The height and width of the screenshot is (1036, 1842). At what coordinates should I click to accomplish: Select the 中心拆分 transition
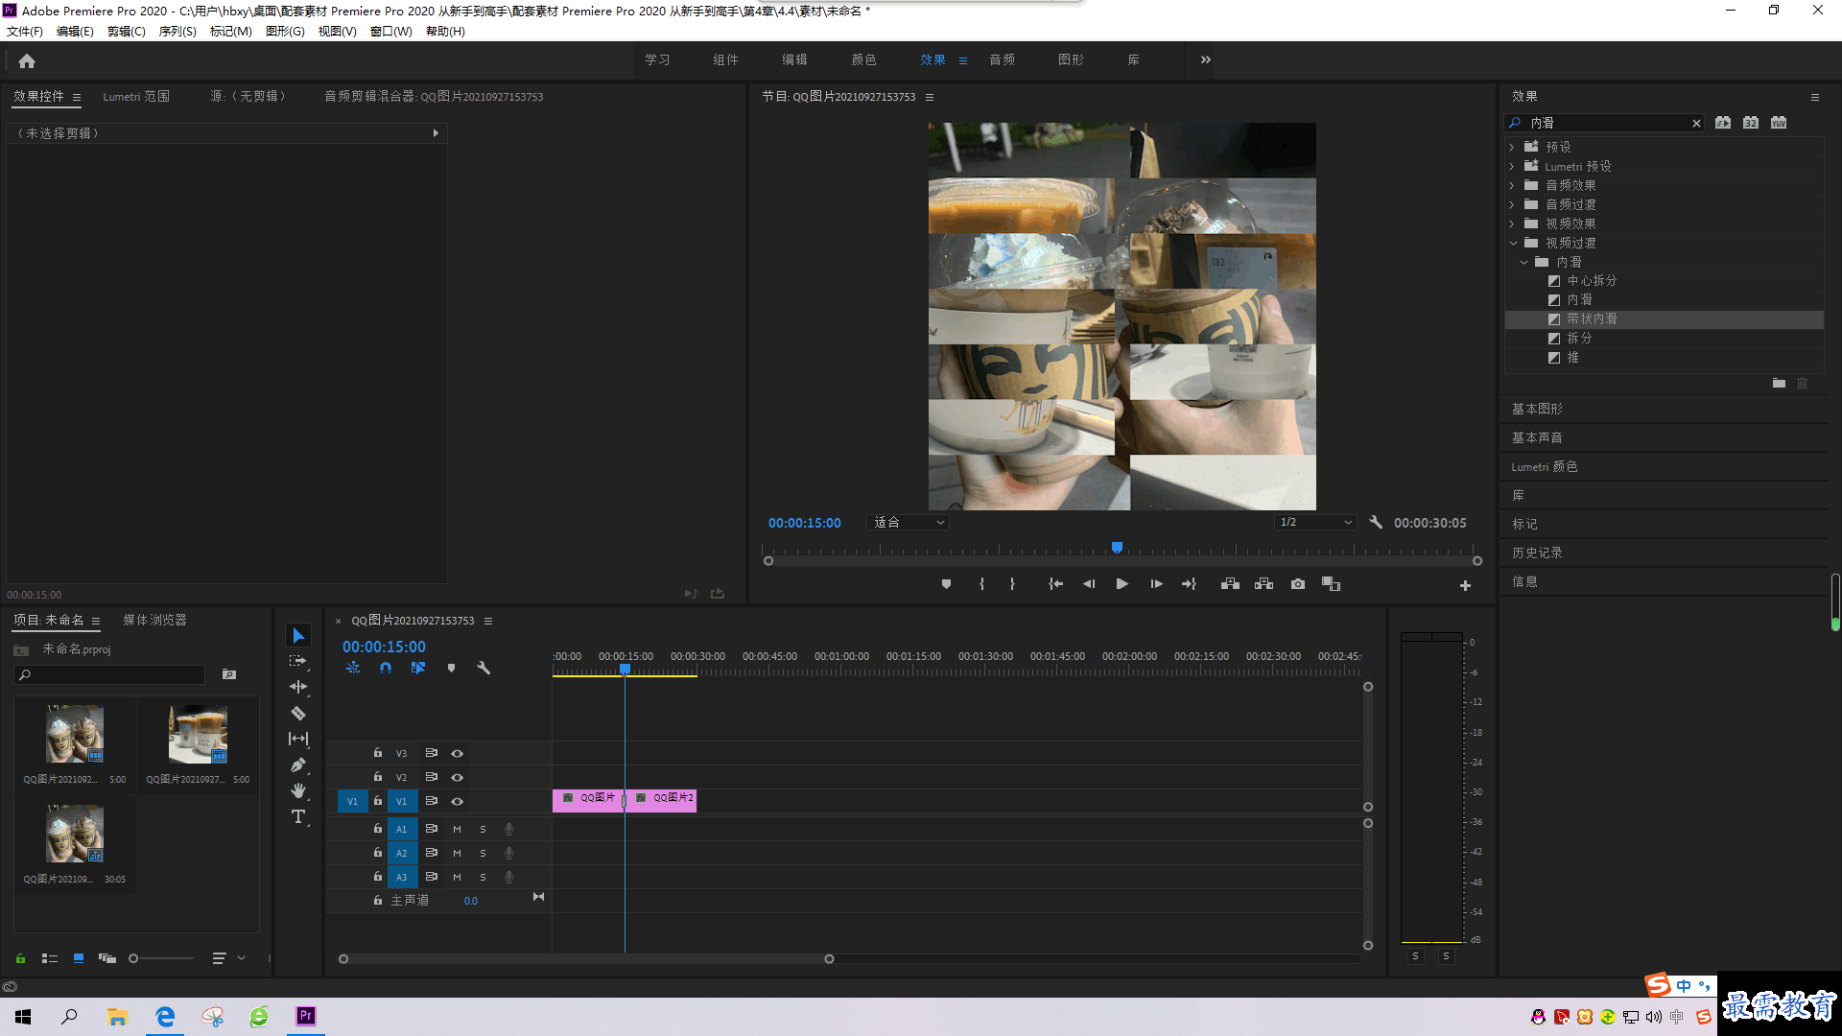1592,280
